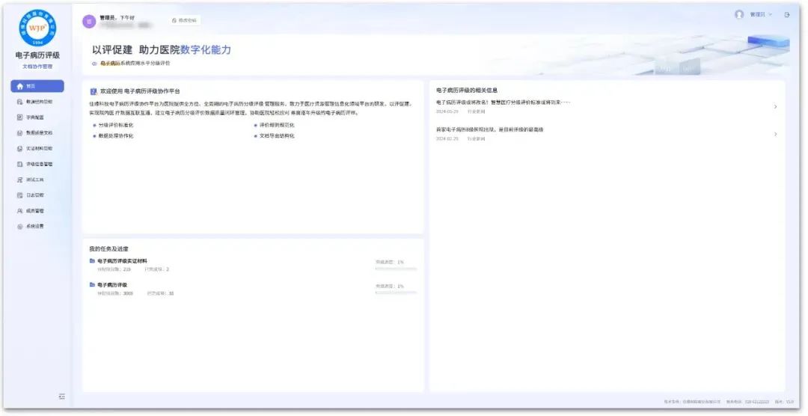
Task: Click the 我的任务及进度 heading
Action: pos(108,249)
